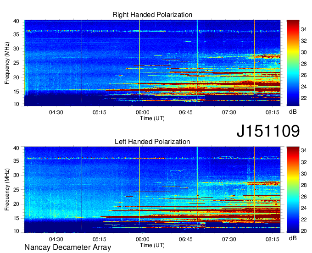Screen dimensions: 312x253
Task: Click the 26 dB tick on left-handed color bar
Action: (x=304, y=197)
